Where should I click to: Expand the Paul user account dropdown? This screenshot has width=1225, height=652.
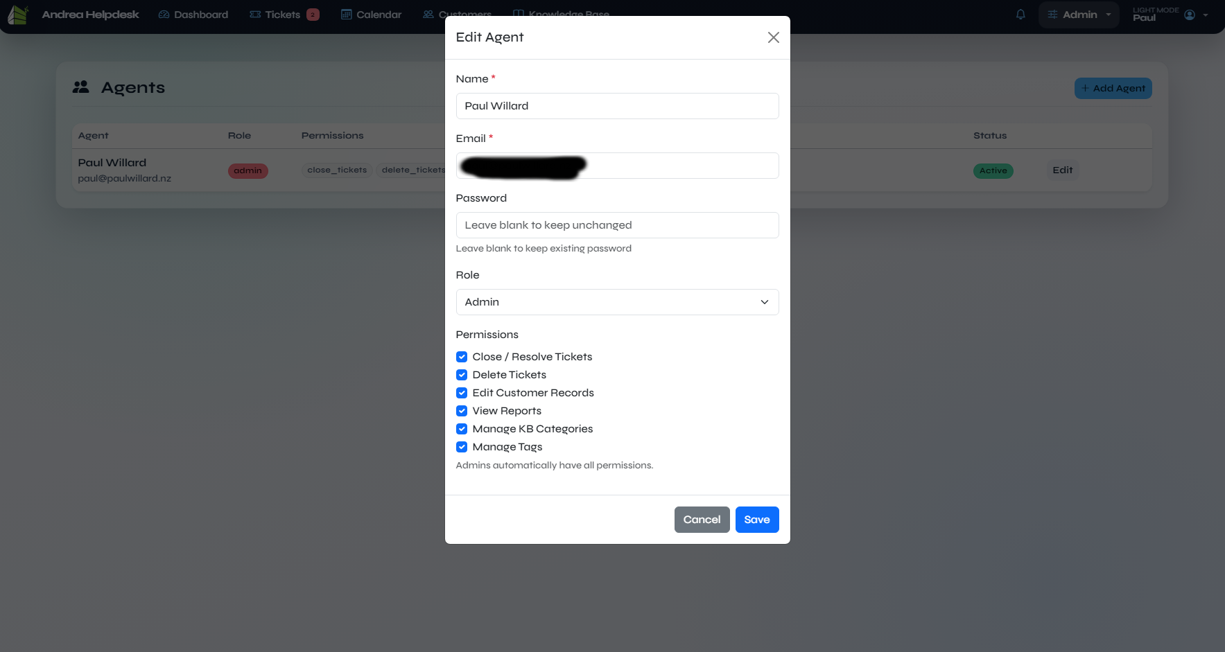[x=1205, y=15]
